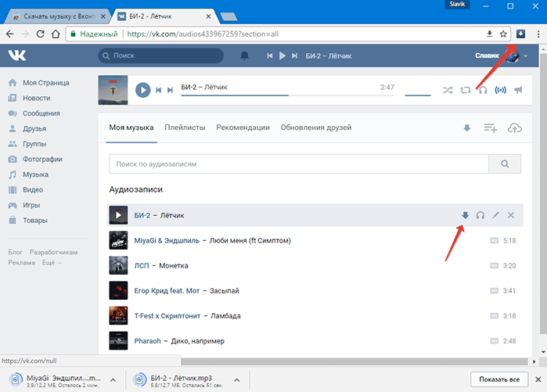Viewport: 547px width, 392px height.
Task: Open the Плейлисты tab
Action: 185,128
